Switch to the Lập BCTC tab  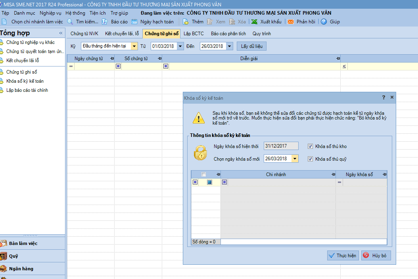point(194,34)
